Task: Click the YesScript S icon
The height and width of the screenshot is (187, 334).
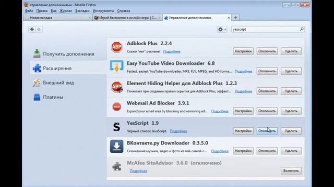Action: point(116,127)
